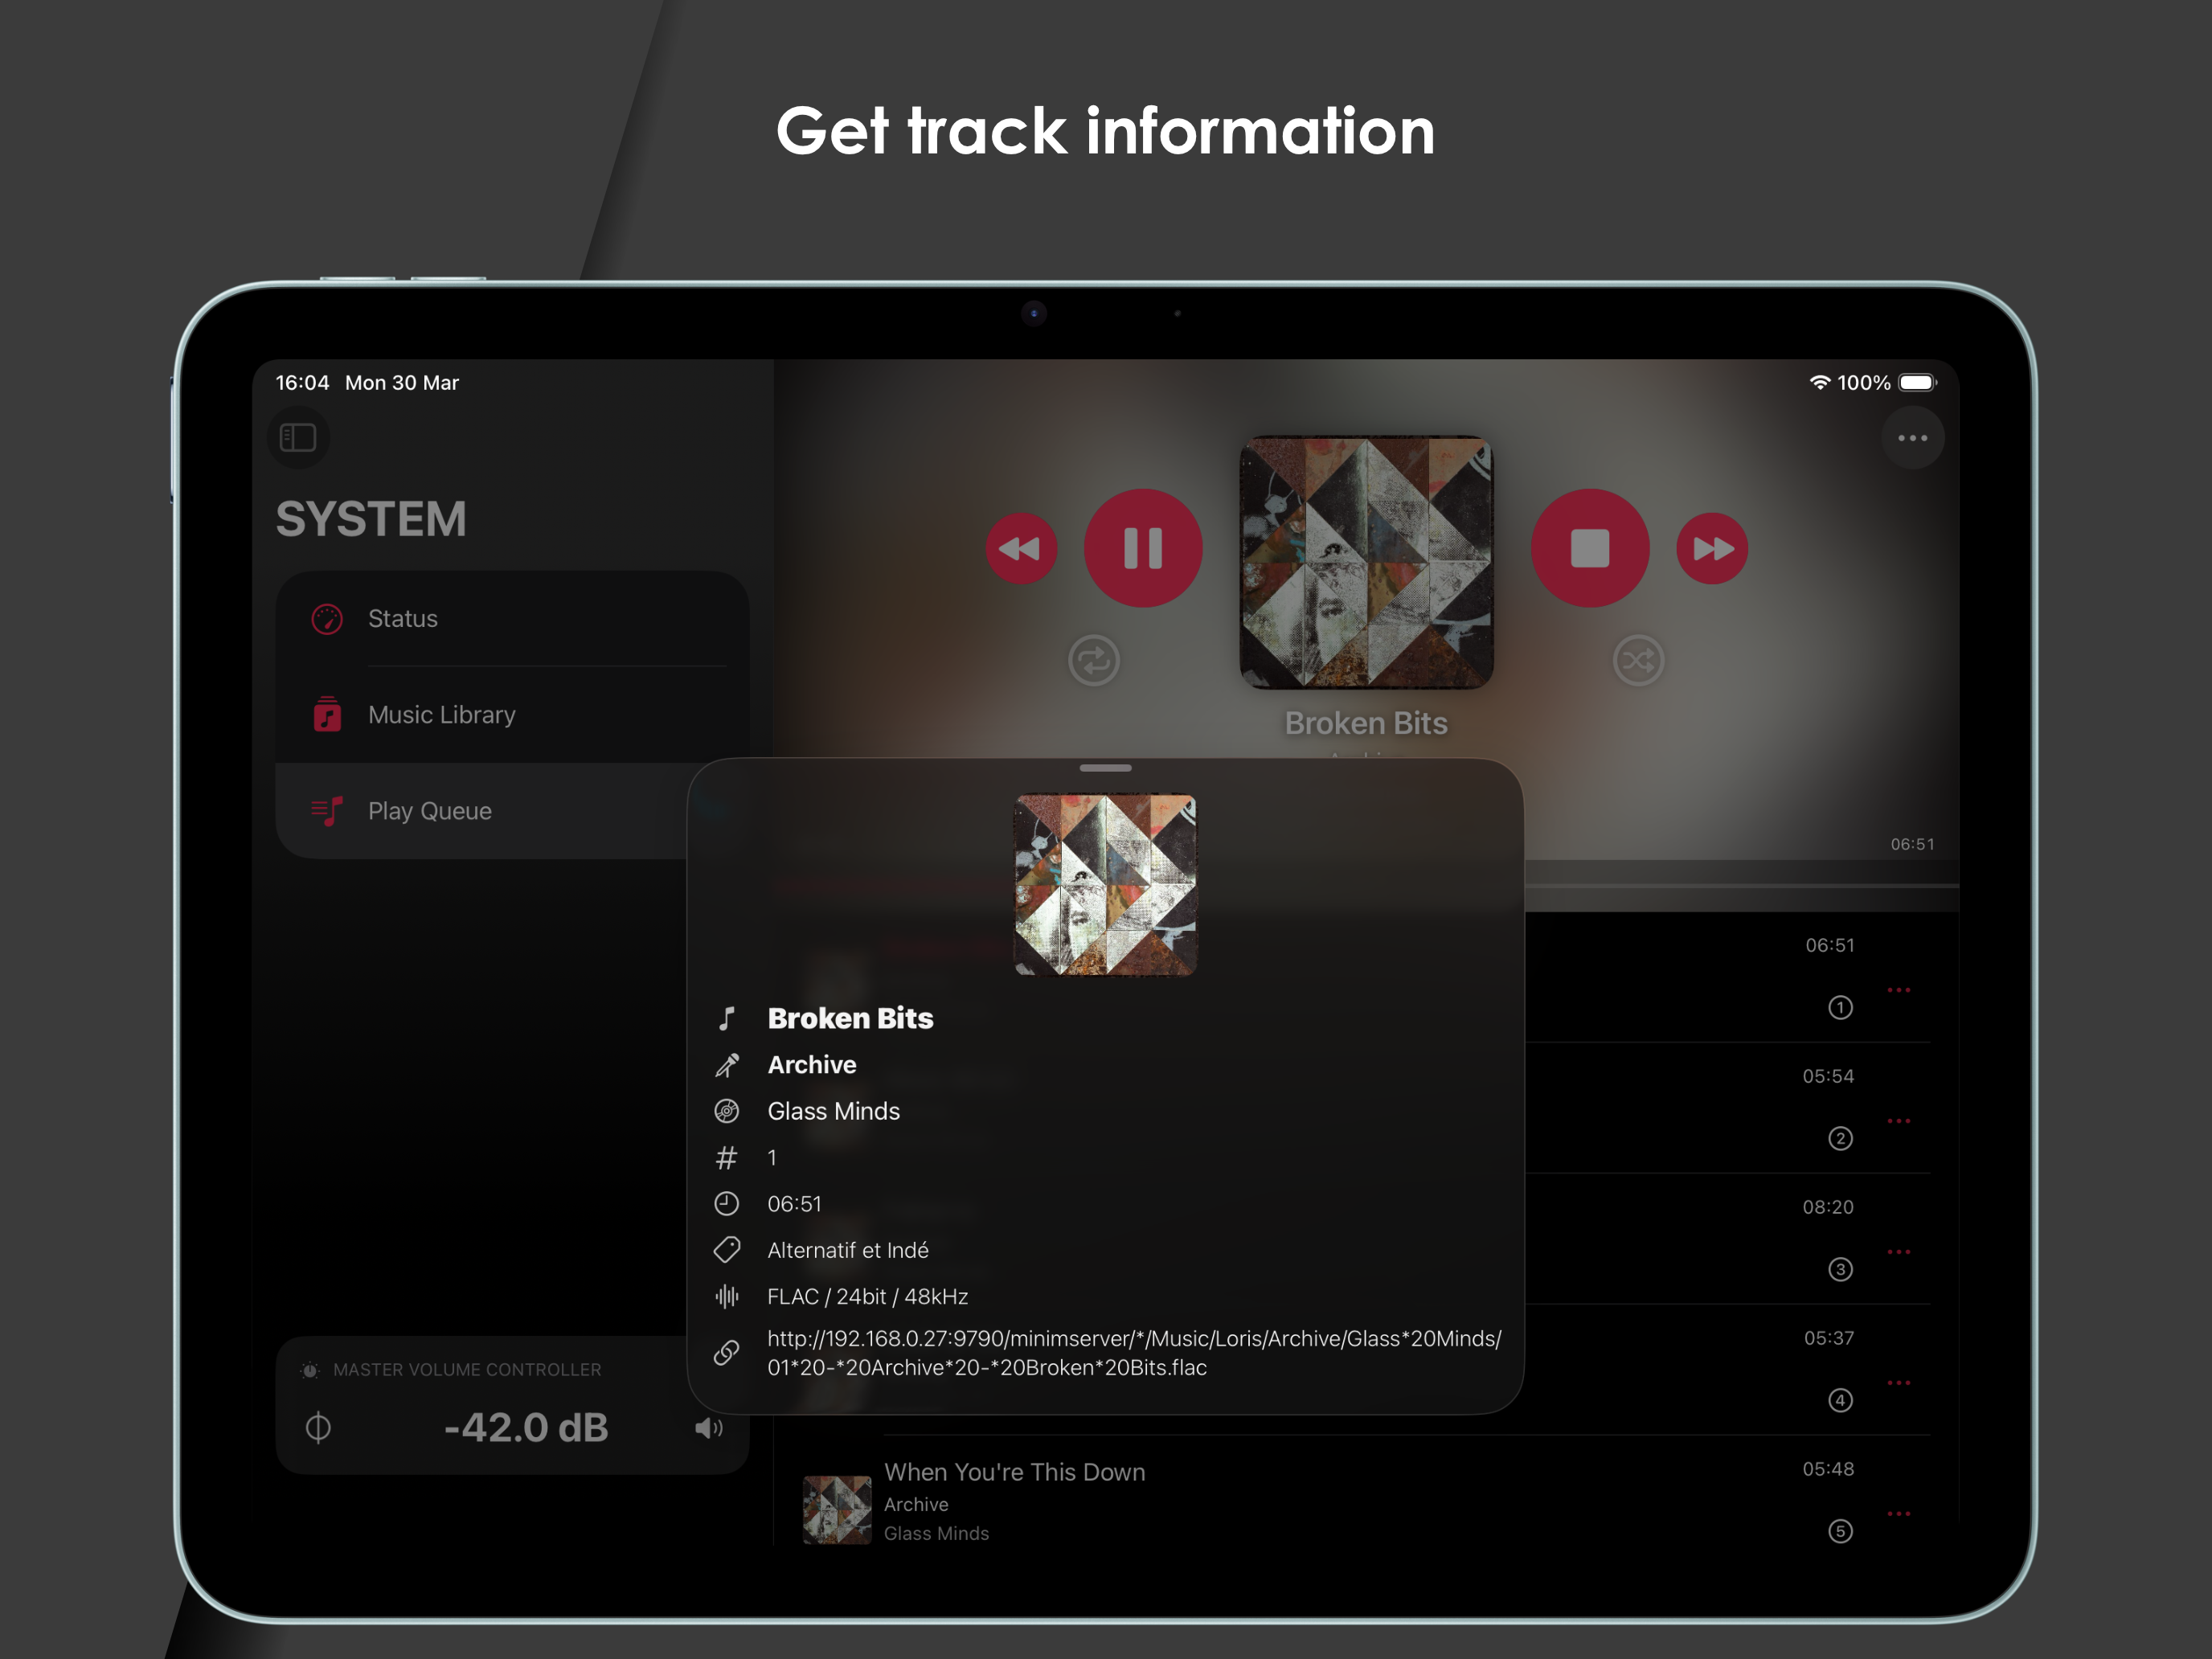Click the Archive artist name in popup
The height and width of the screenshot is (1659, 2212).
tap(812, 1065)
